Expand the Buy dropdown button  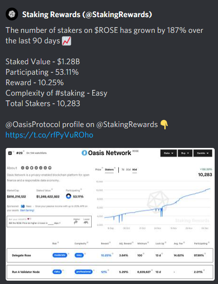185,153
